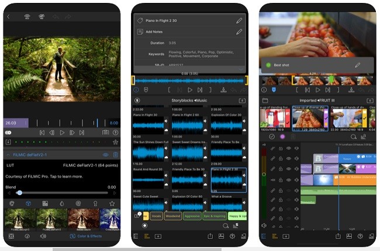Search the Storyblocks music library

226,225
